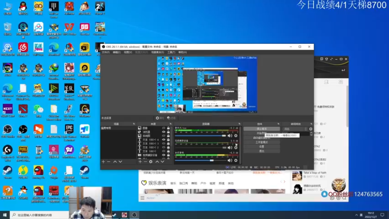Image resolution: width=389 pixels, height=219 pixels.
Task: Go to next page arrow beside 娱乐表演
Action: 284,182
